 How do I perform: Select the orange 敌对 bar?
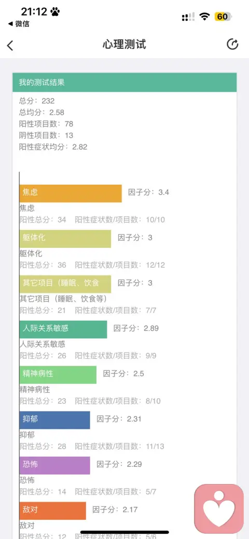coord(52,510)
